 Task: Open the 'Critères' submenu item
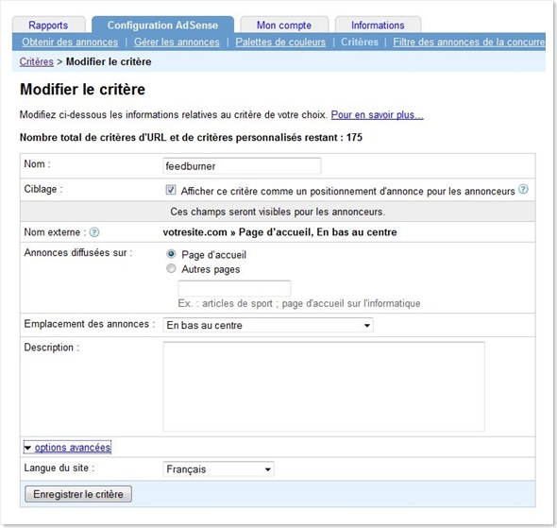pos(360,42)
